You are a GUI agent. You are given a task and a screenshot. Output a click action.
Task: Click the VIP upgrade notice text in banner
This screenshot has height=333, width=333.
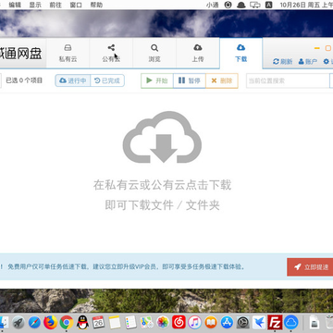point(127,267)
